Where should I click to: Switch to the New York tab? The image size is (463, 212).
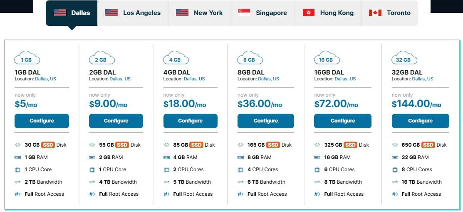click(199, 13)
